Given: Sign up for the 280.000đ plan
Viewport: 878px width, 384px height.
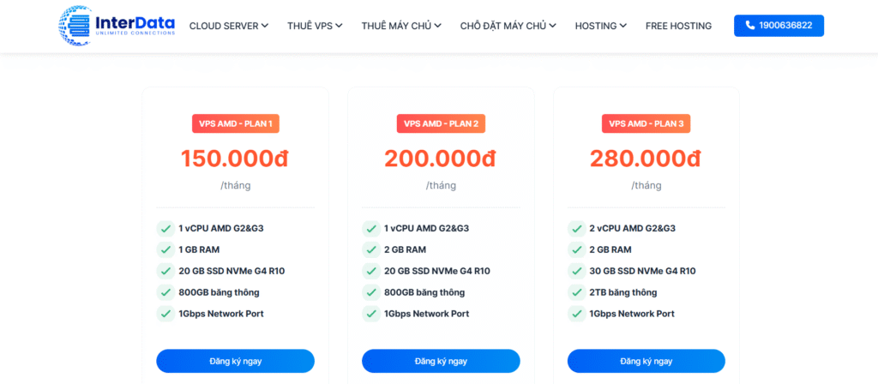Looking at the screenshot, I should click(646, 361).
